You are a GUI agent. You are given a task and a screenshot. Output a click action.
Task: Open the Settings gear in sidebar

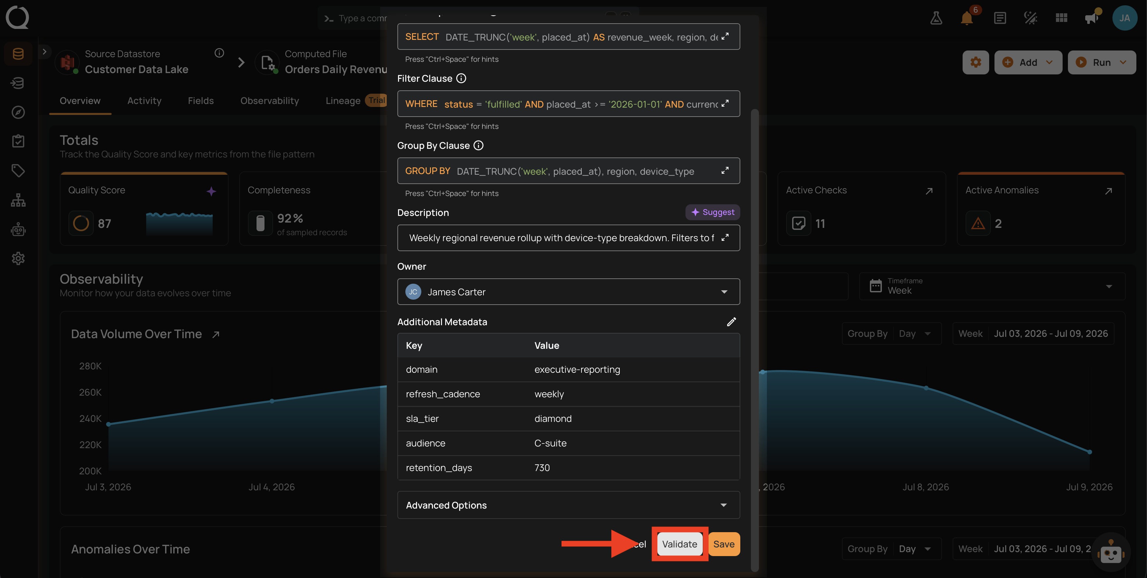point(18,258)
